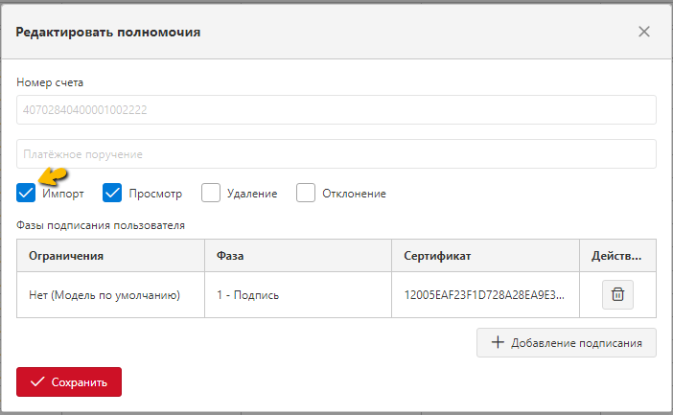
Task: Focus the Номер счета input field
Action: (x=336, y=110)
